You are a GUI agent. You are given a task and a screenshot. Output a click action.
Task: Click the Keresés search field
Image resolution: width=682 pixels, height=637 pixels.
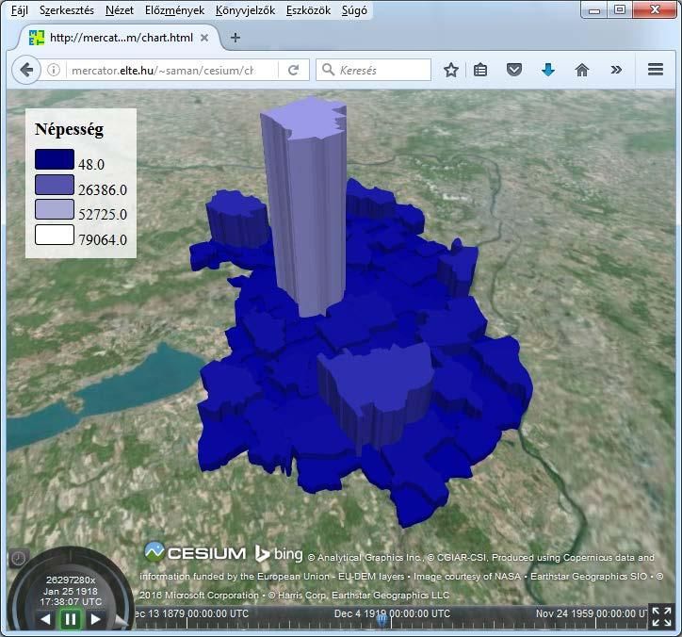coord(374,70)
